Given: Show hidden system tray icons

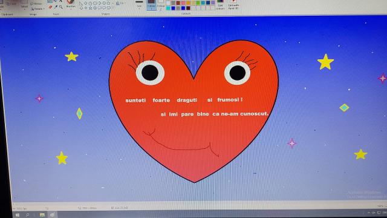Looking at the screenshot, I should tap(369, 213).
